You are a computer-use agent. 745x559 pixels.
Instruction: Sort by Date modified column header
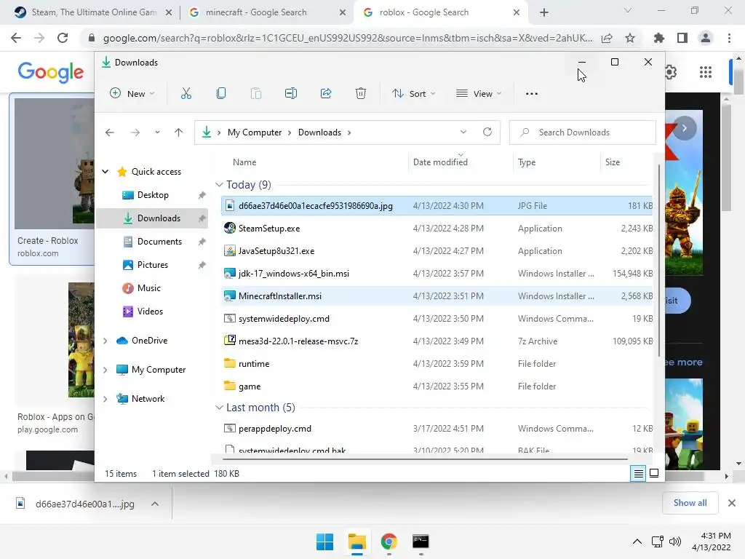tap(440, 162)
